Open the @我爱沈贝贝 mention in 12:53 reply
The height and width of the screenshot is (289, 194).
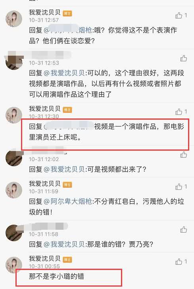[x=64, y=73]
